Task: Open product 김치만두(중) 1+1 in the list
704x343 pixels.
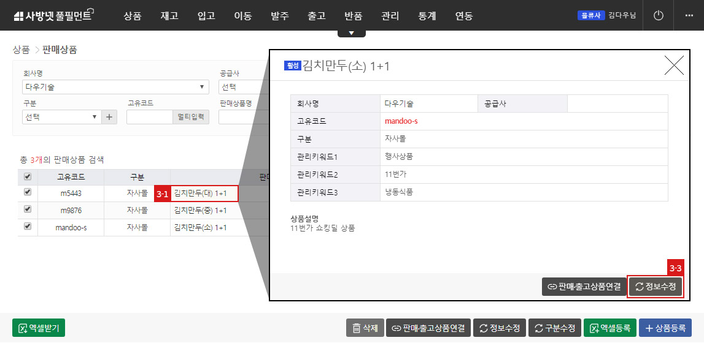Action: click(x=200, y=211)
